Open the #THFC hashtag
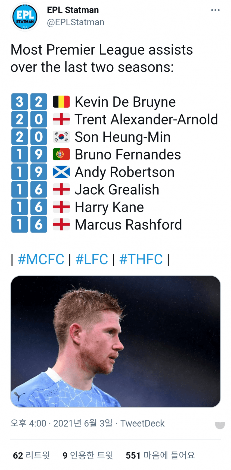Image resolution: width=231 pixels, height=470 pixels. (141, 259)
